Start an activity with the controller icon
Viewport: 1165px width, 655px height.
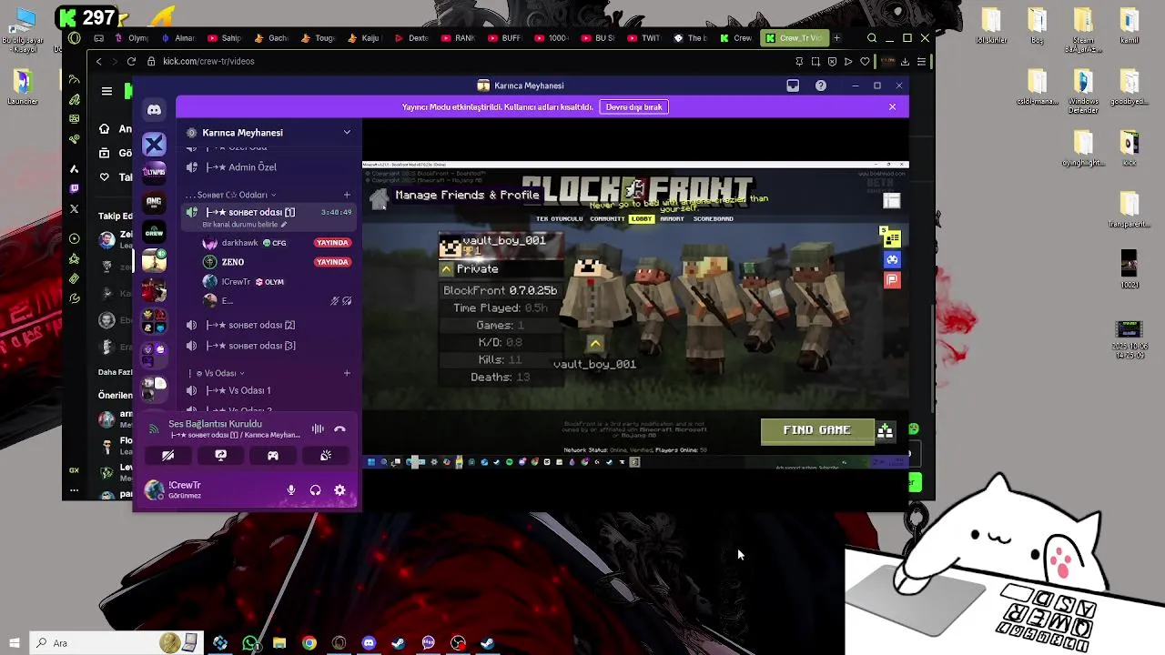point(272,455)
